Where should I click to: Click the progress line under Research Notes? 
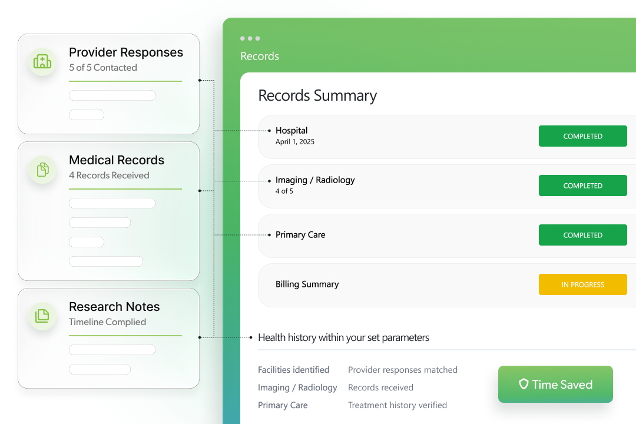click(125, 336)
